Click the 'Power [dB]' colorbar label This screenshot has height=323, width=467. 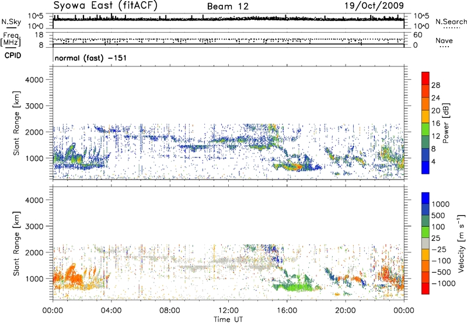point(445,124)
